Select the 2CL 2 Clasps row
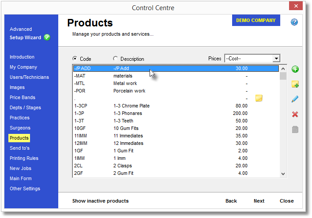 tap(176, 166)
